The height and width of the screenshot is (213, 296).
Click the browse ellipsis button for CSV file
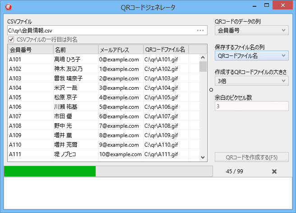pos(200,30)
